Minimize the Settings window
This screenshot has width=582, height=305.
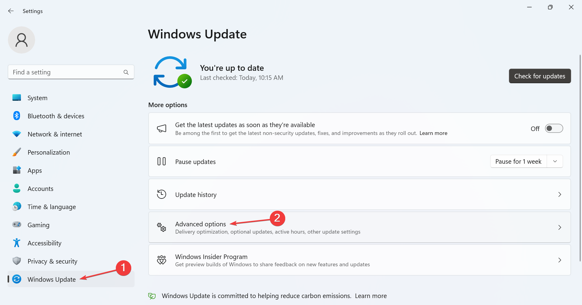click(529, 7)
